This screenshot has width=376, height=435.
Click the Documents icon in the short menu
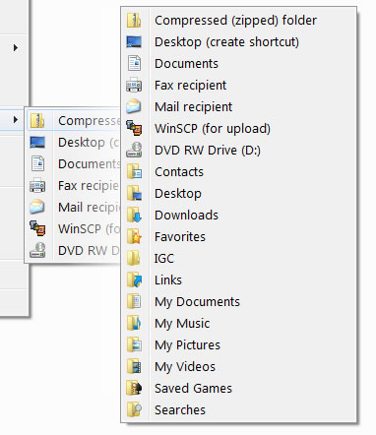click(37, 164)
